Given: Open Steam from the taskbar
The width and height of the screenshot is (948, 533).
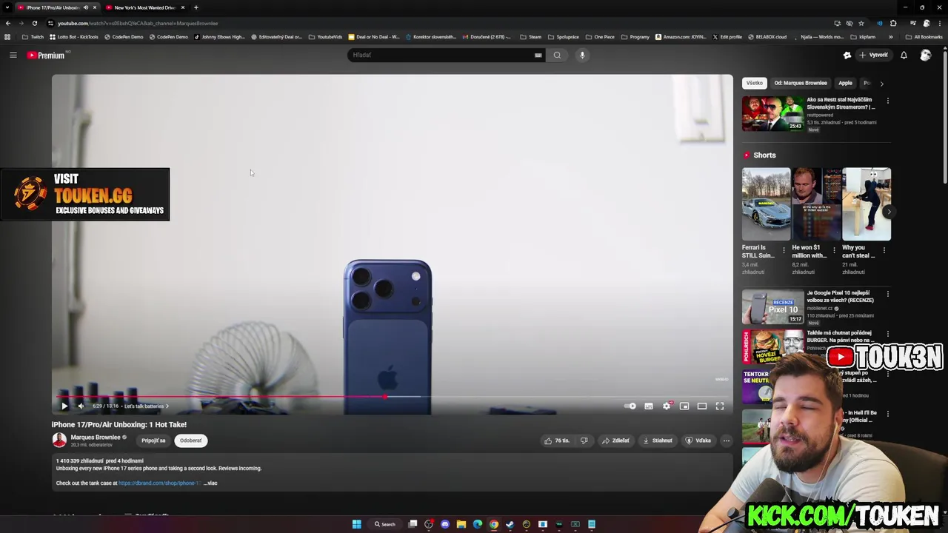Looking at the screenshot, I should [x=510, y=524].
